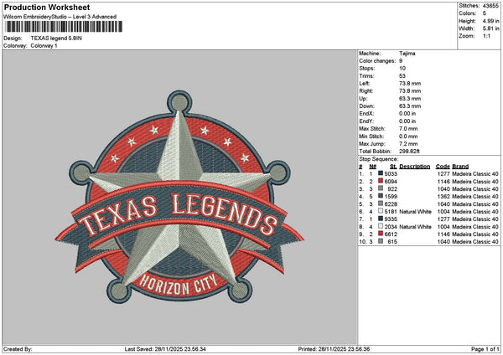Click the Code column header
This screenshot has width=503, height=355.
tap(443, 167)
